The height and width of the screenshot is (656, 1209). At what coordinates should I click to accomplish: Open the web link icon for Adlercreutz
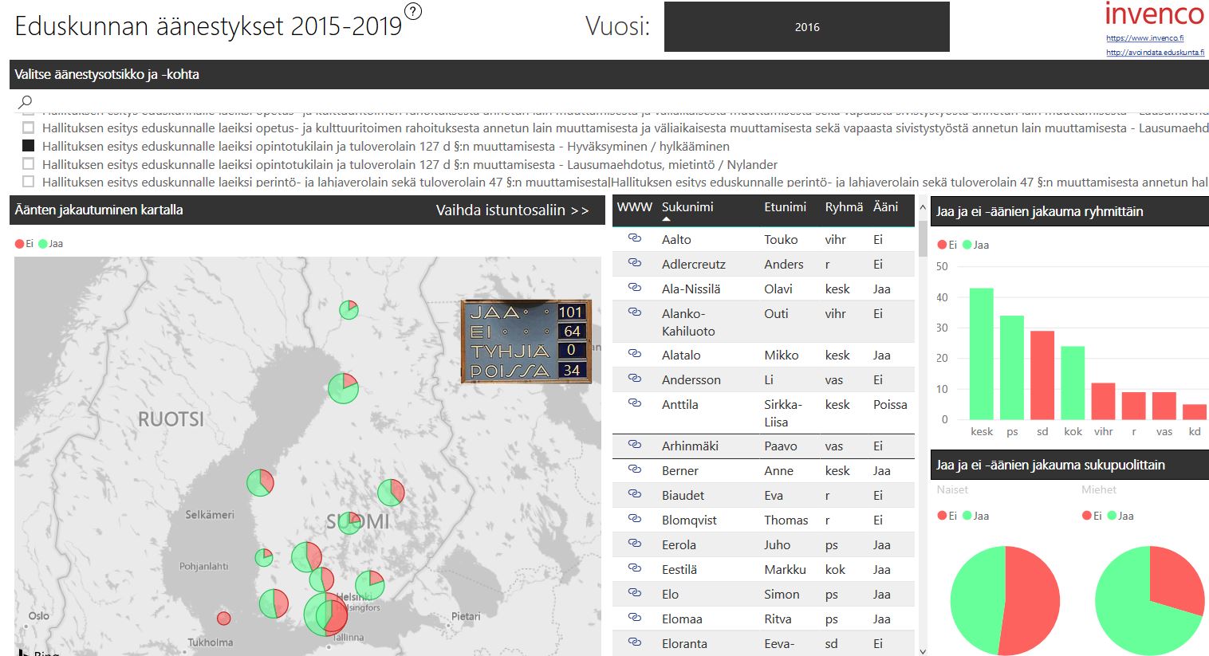click(x=635, y=263)
